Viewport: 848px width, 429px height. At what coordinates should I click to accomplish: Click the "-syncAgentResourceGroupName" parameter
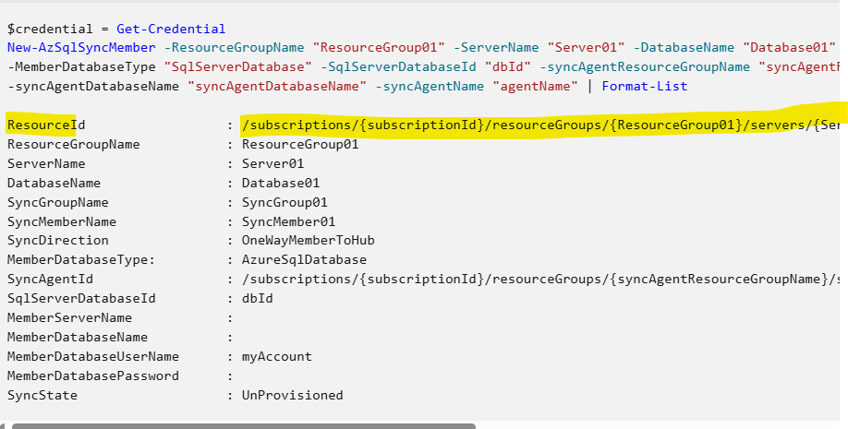pyautogui.click(x=645, y=67)
